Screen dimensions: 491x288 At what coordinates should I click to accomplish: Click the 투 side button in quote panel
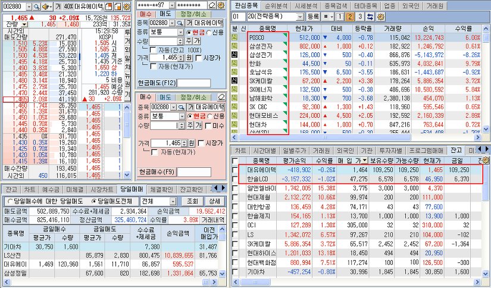[127, 32]
